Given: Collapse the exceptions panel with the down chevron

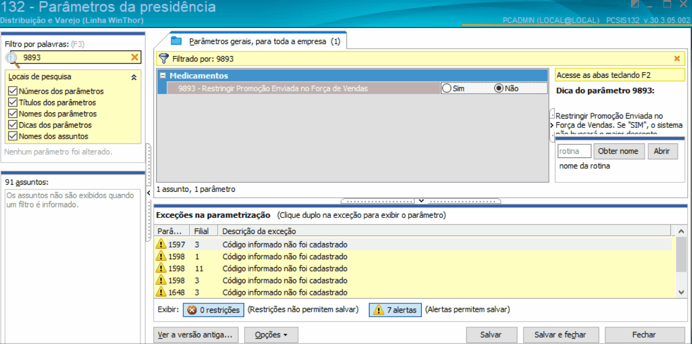Looking at the screenshot, I should pyautogui.click(x=421, y=201).
